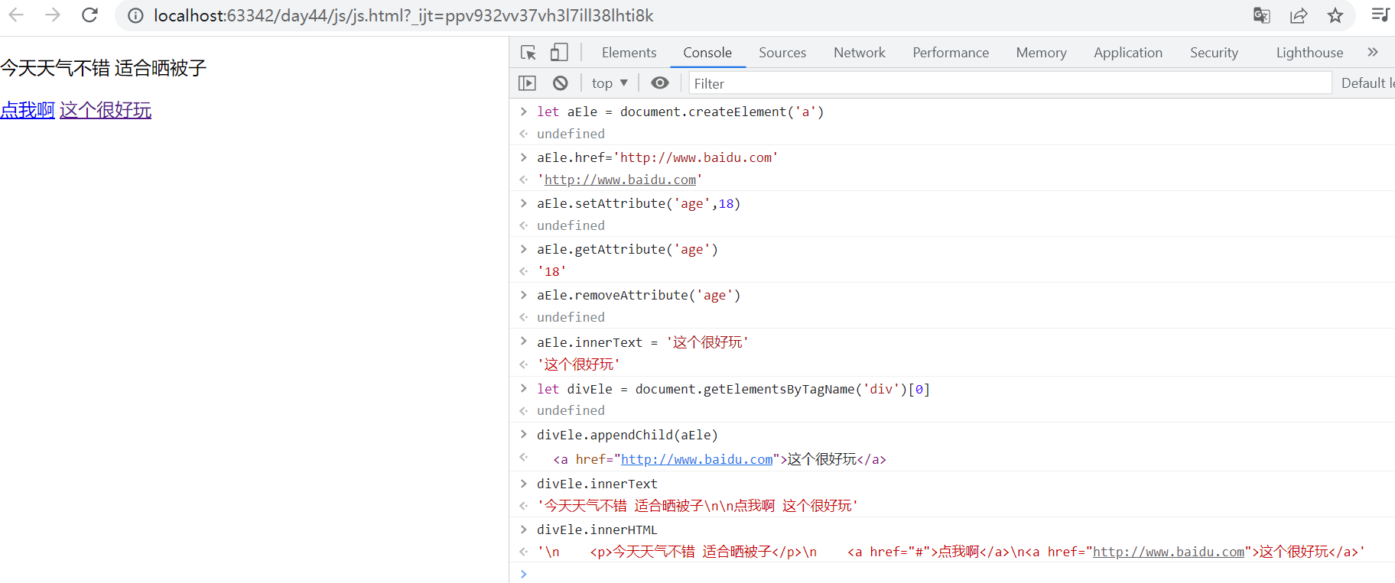Image resolution: width=1395 pixels, height=583 pixels.
Task: Switch to the Security tab
Action: click(x=1214, y=53)
